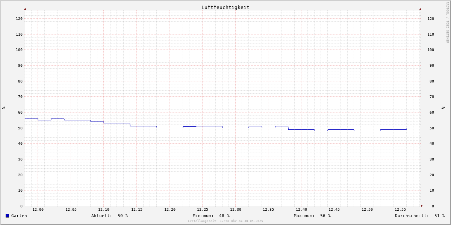Click the 12:40 time axis label
The height and width of the screenshot is (225, 451).
pyautogui.click(x=301, y=209)
